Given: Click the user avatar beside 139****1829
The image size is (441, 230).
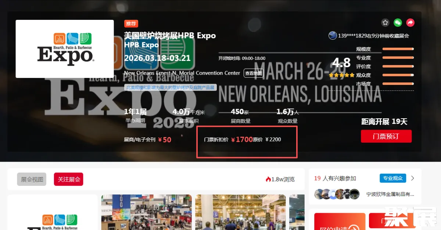Looking at the screenshot, I should coord(333,36).
